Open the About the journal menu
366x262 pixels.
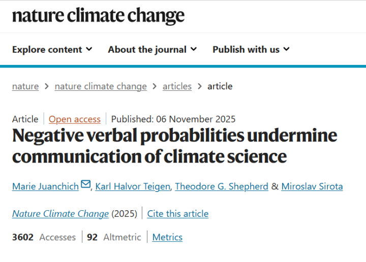point(152,49)
